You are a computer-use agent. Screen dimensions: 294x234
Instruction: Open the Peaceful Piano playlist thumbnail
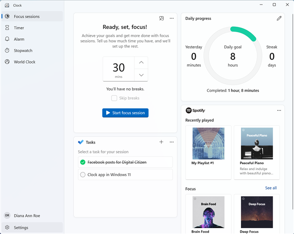(x=257, y=143)
